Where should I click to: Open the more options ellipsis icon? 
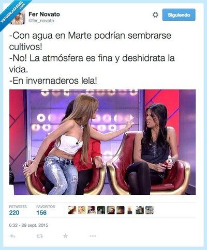(x=93, y=236)
